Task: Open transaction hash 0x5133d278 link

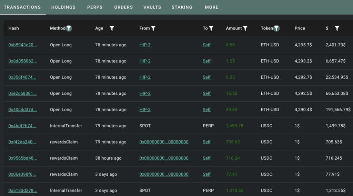Action: tap(22, 191)
